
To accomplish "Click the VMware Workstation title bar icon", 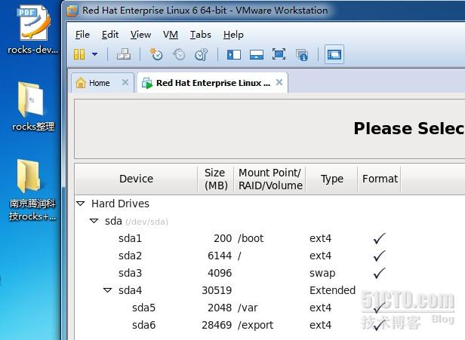I will (72, 11).
